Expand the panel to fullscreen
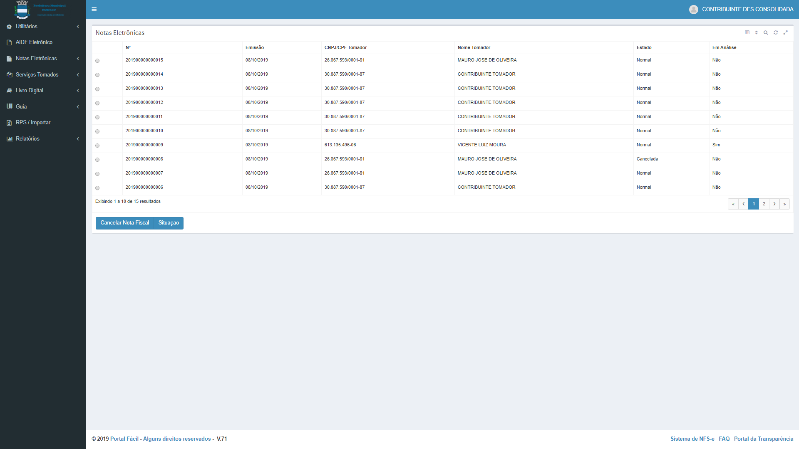799x449 pixels. (x=785, y=32)
